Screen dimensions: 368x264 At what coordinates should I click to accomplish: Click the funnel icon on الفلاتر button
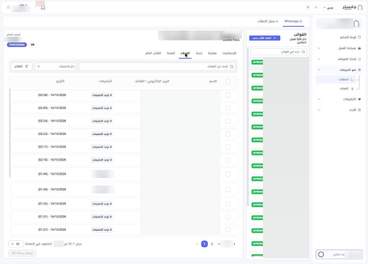(x=27, y=67)
